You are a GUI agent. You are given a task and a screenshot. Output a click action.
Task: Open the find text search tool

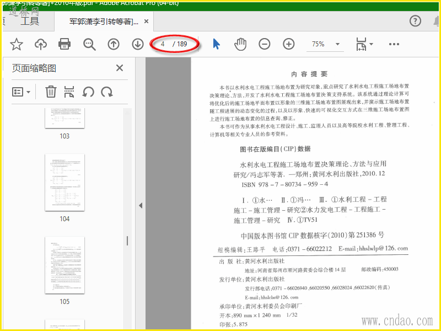point(89,44)
